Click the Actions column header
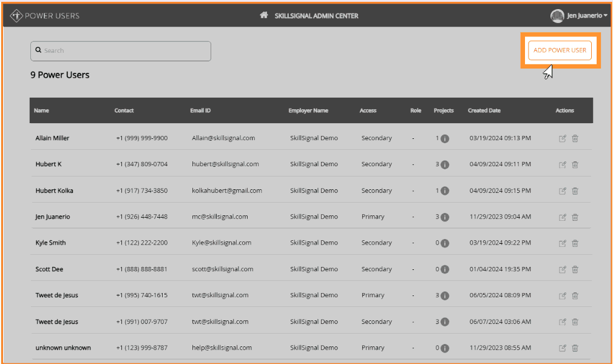 tap(564, 110)
